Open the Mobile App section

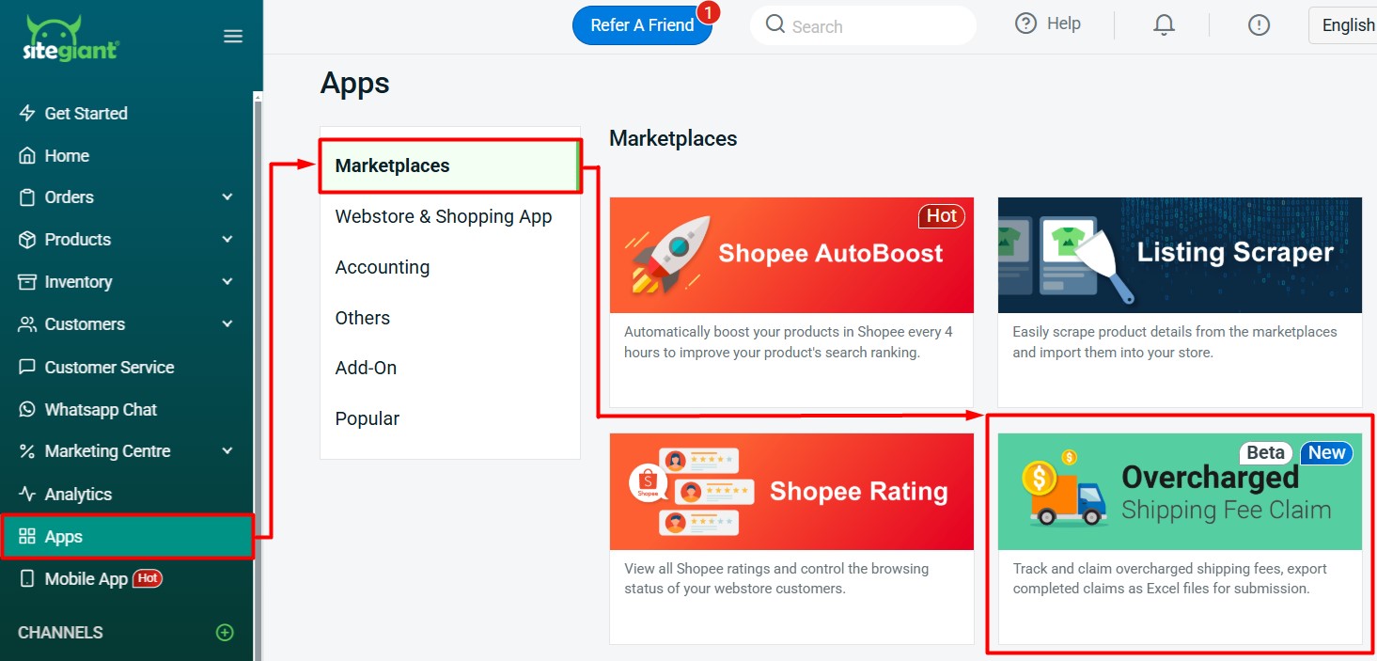coord(87,578)
